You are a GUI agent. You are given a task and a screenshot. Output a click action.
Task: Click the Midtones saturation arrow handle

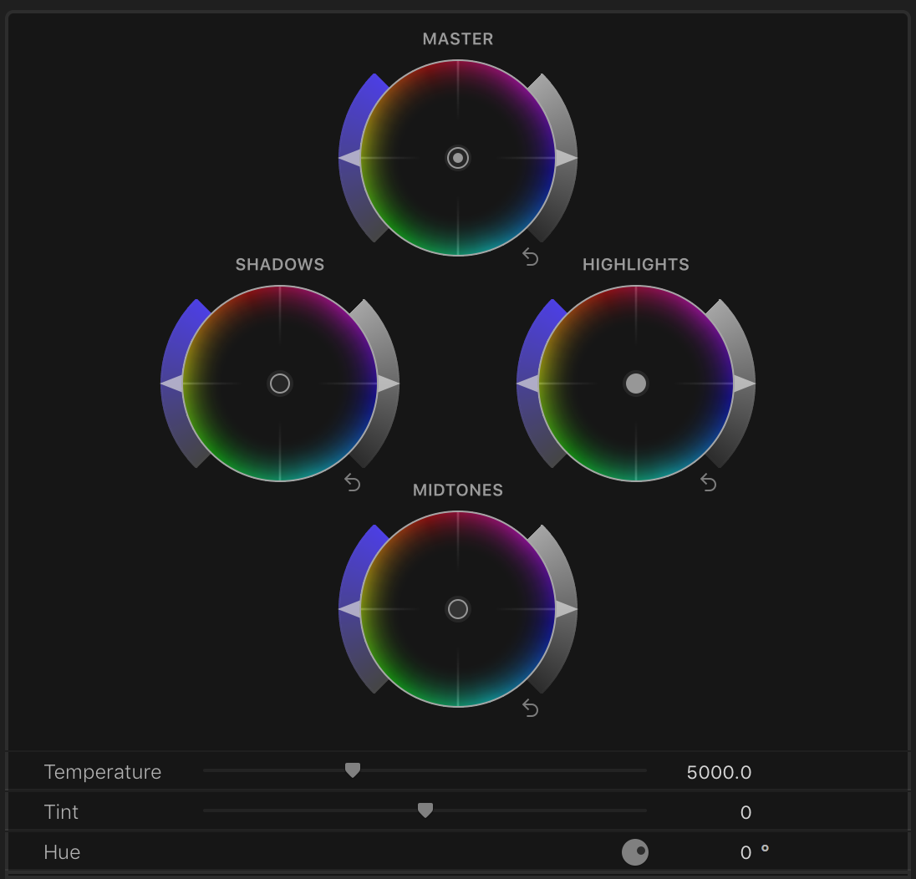coord(349,609)
